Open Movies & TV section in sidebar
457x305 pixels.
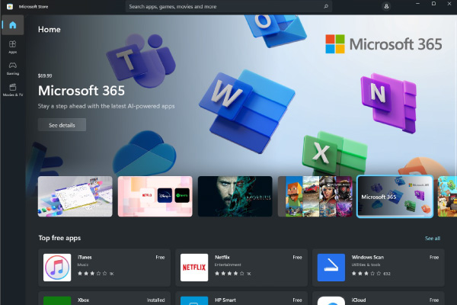pyautogui.click(x=12, y=90)
